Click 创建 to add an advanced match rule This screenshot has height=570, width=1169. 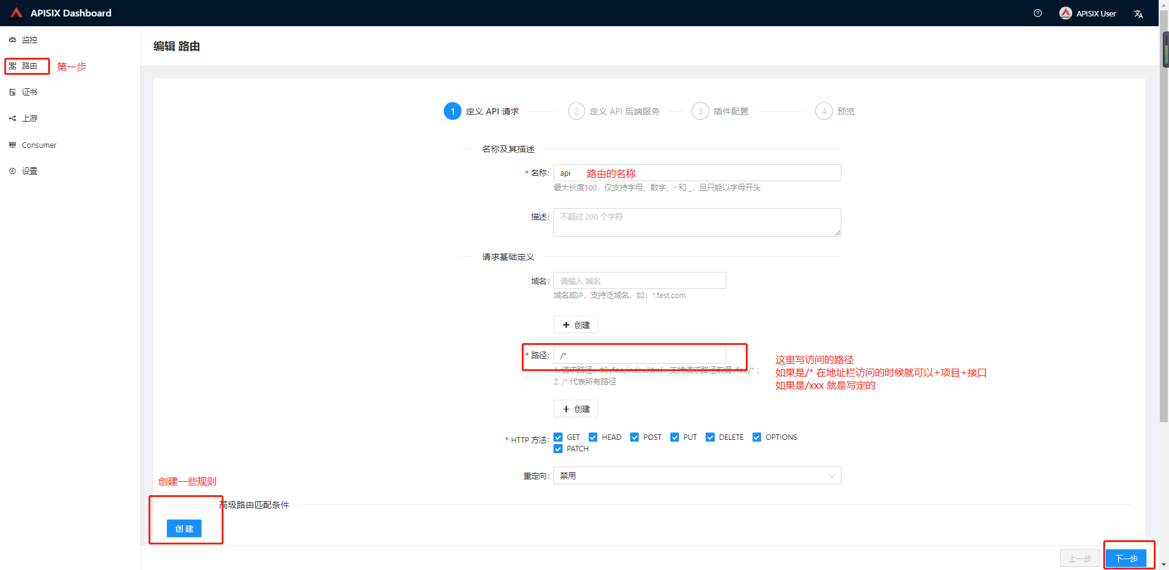pyautogui.click(x=183, y=528)
